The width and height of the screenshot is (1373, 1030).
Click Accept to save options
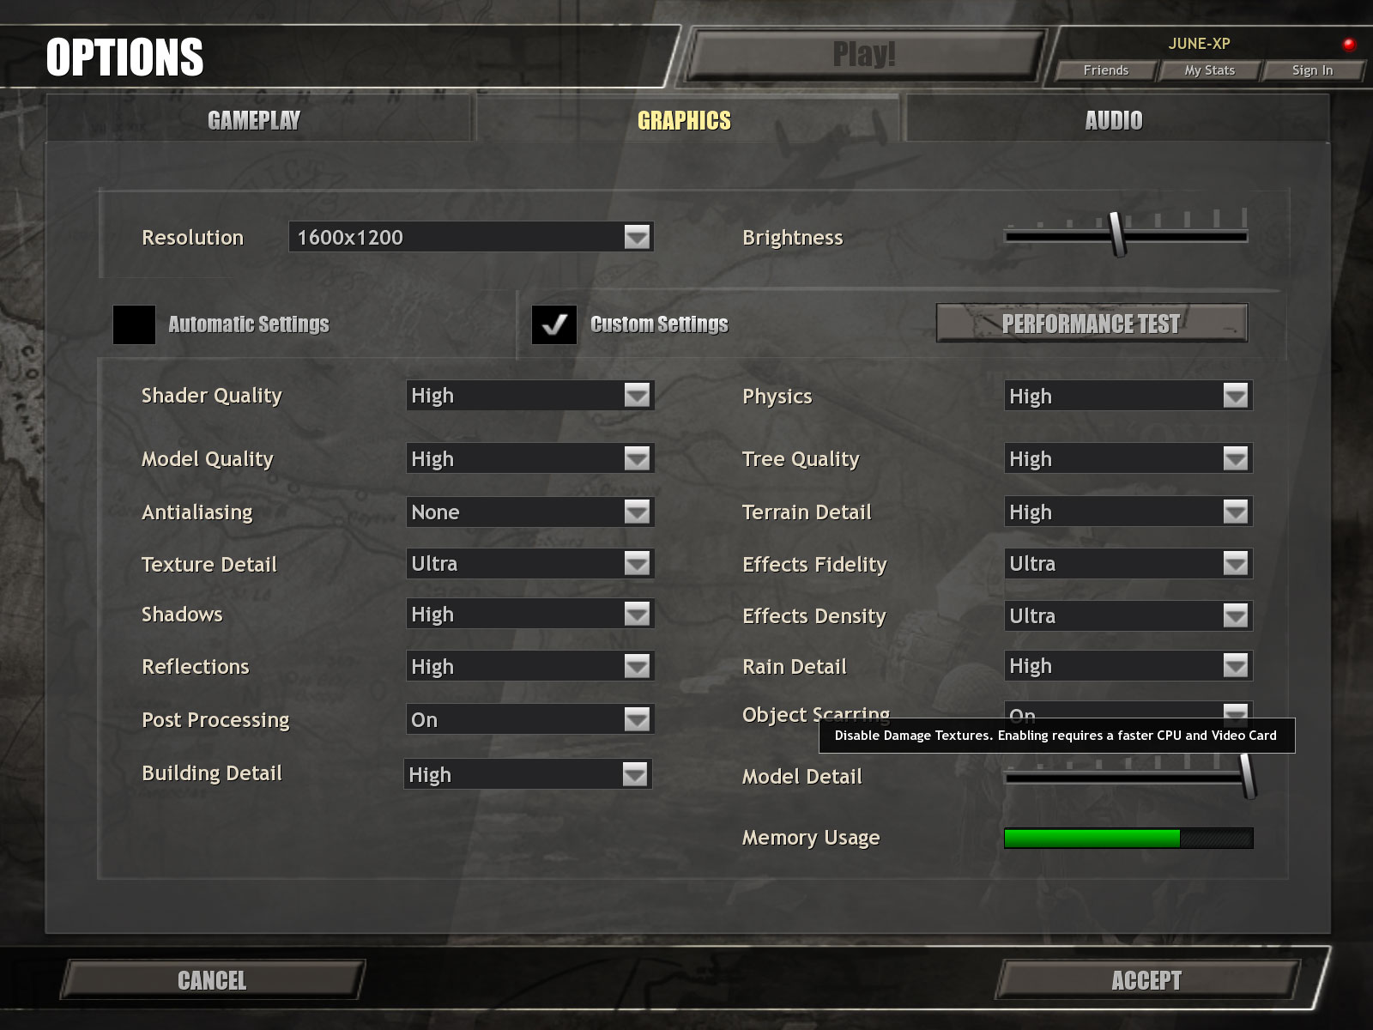(x=1146, y=980)
